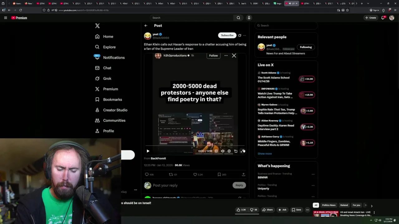
Task: Select Related filter chip
Action: [344, 205]
